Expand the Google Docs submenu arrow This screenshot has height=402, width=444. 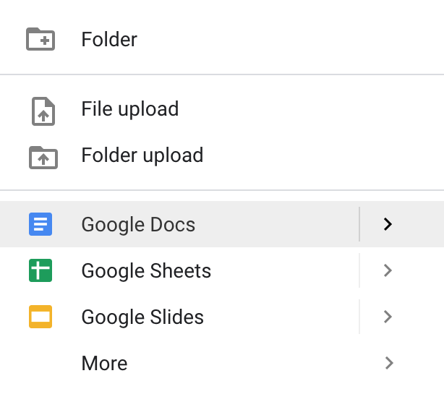[x=388, y=224]
